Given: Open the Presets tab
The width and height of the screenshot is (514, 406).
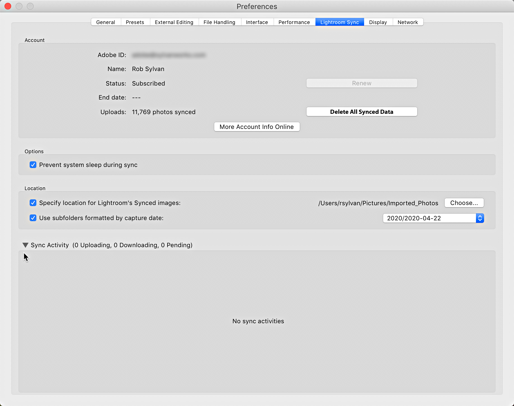Looking at the screenshot, I should click(x=135, y=22).
